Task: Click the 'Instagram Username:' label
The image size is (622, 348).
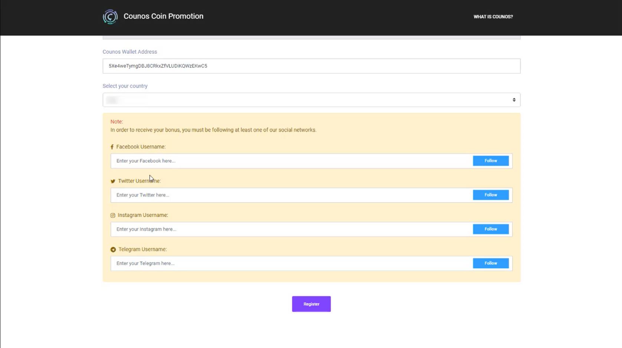Action: click(x=143, y=215)
